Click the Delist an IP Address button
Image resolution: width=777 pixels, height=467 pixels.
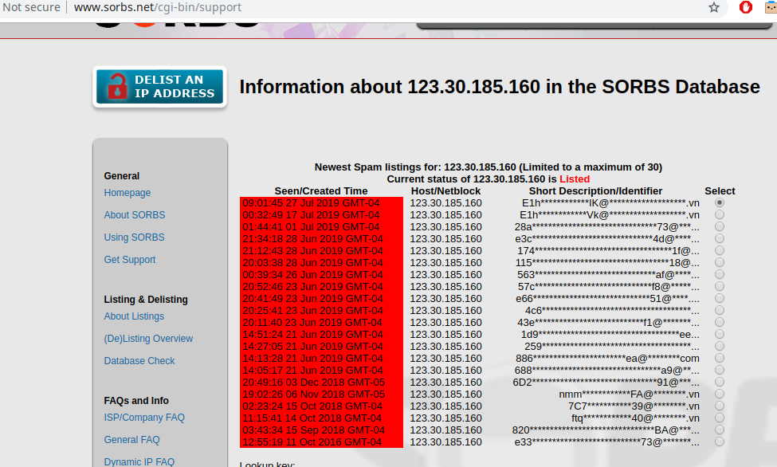click(x=159, y=87)
